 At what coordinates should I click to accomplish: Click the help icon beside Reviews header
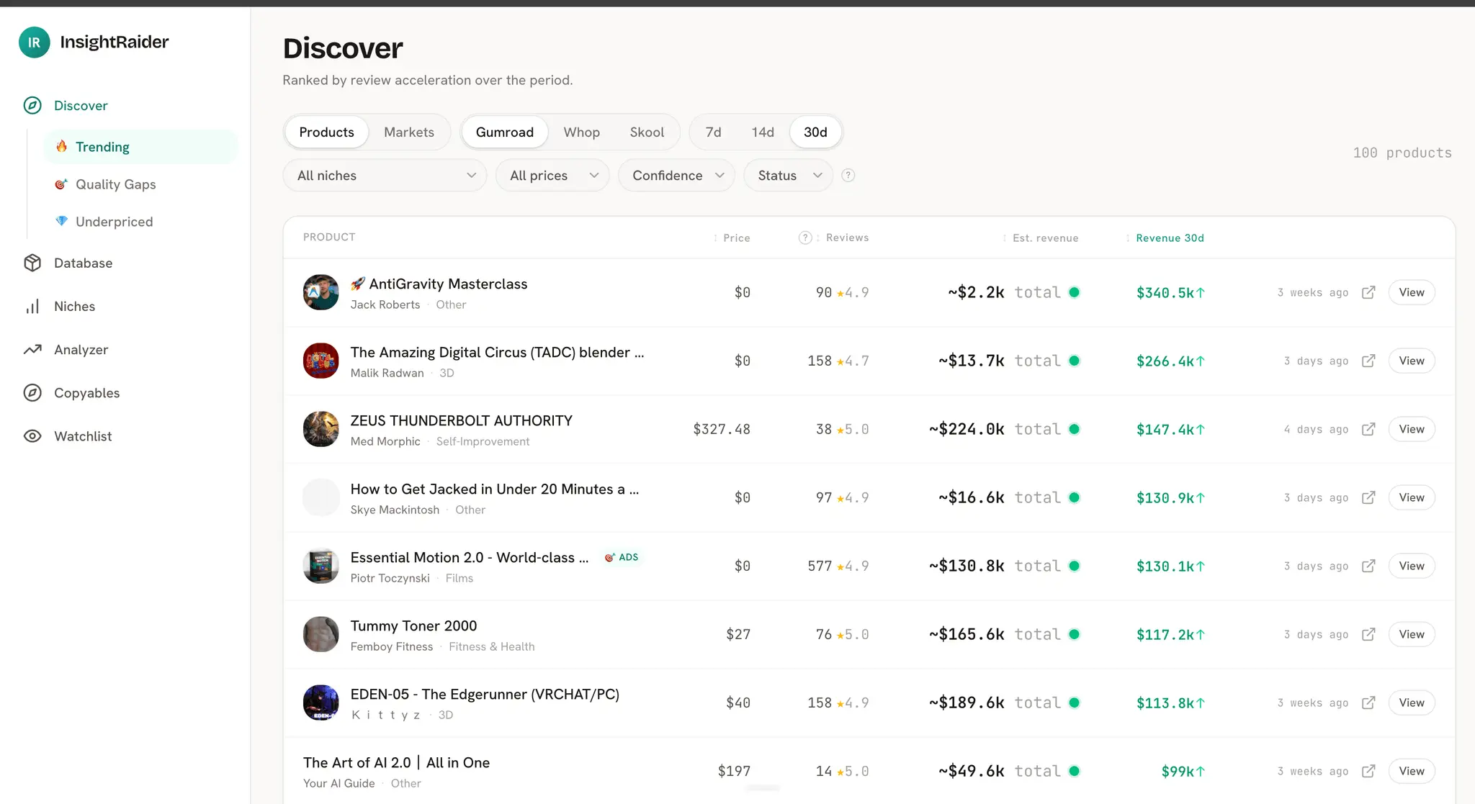click(805, 238)
